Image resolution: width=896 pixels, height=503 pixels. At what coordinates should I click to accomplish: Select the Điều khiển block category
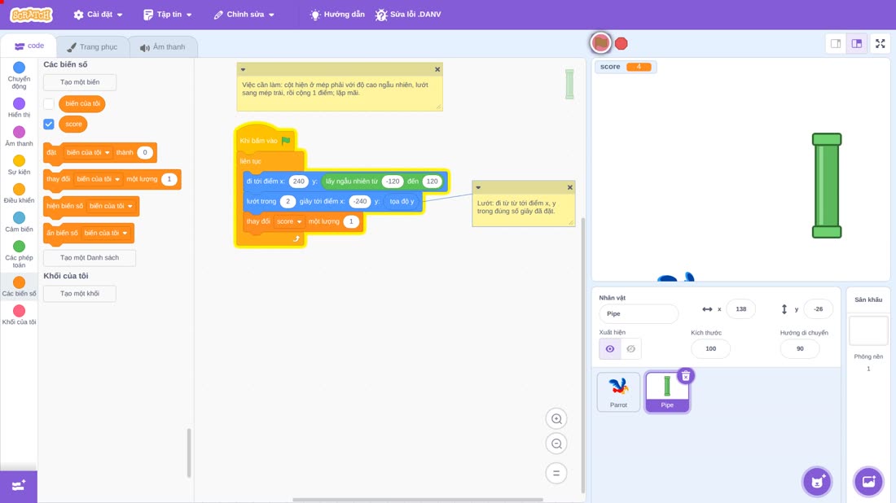pyautogui.click(x=19, y=193)
